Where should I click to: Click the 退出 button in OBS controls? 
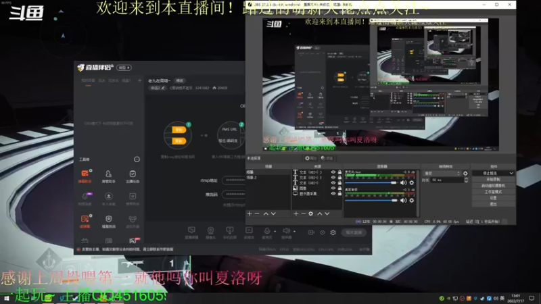[494, 204]
